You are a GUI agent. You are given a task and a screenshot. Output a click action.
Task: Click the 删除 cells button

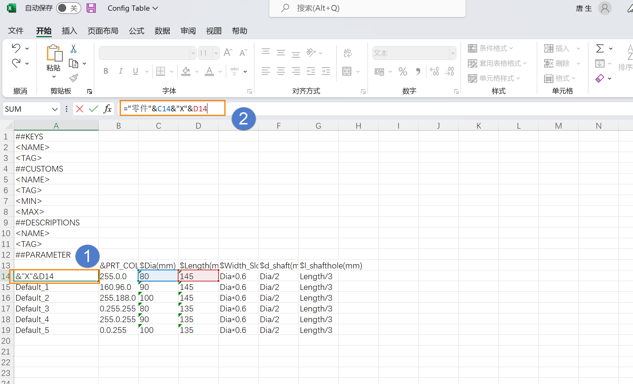click(x=557, y=63)
